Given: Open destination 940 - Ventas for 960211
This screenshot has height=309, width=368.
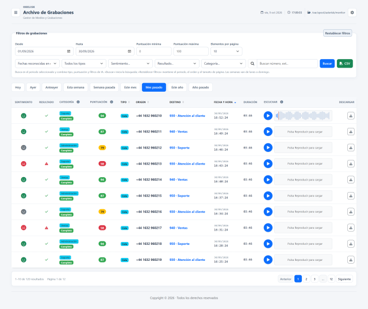Looking at the screenshot, I should [179, 132].
